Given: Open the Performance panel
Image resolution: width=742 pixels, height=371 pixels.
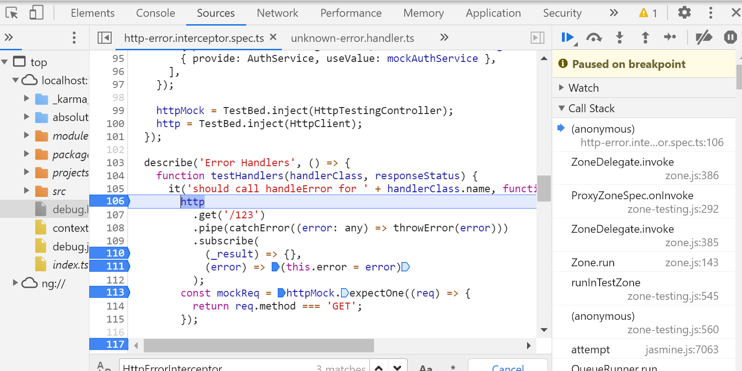Looking at the screenshot, I should coord(351,13).
